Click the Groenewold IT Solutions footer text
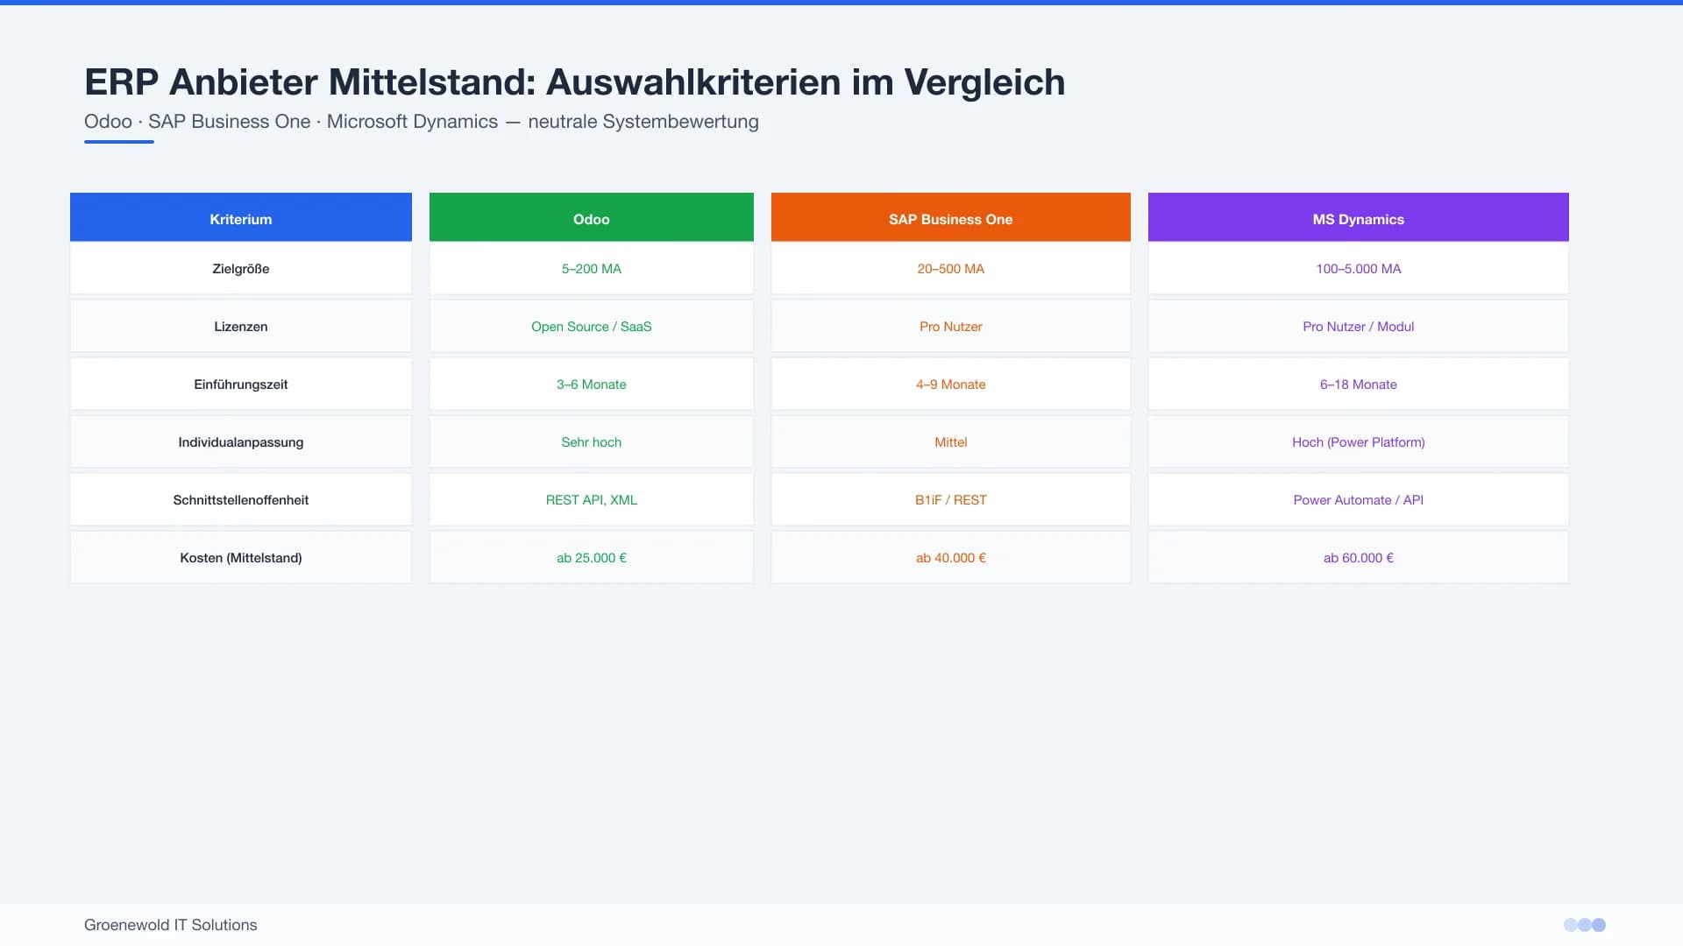 [171, 925]
